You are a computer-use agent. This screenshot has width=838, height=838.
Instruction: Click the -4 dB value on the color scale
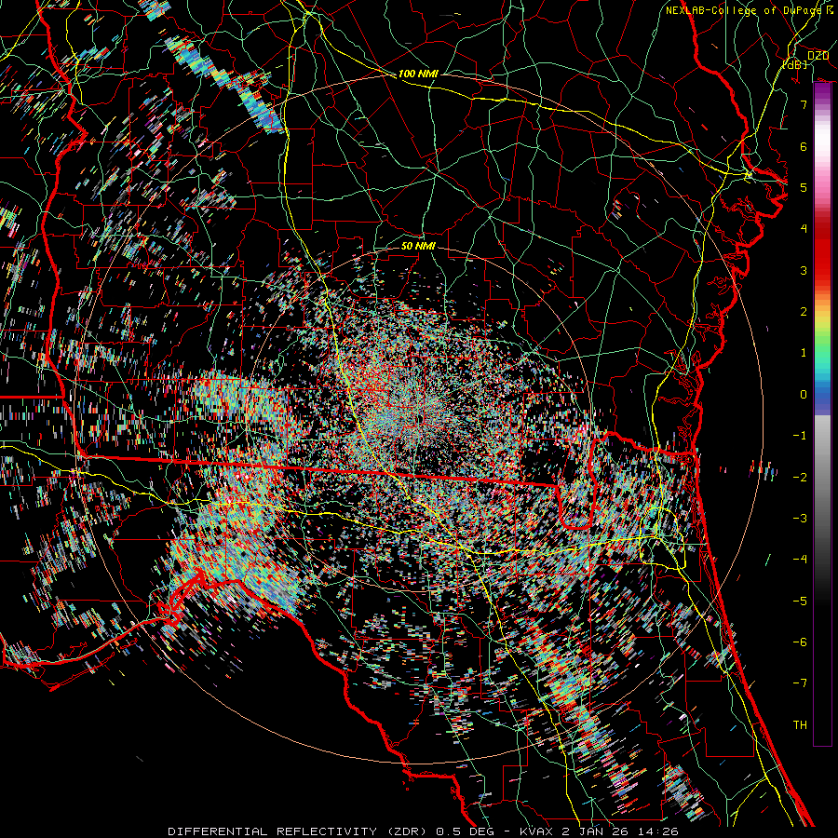coord(800,560)
